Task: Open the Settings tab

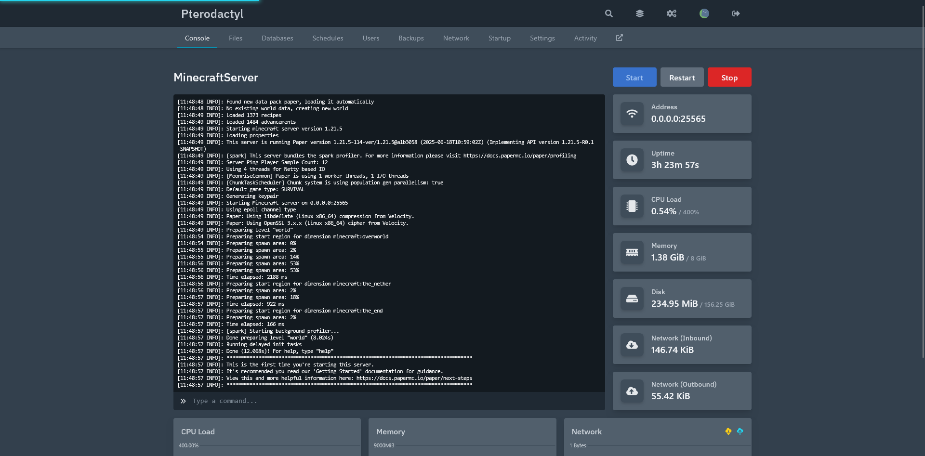Action: (x=542, y=38)
